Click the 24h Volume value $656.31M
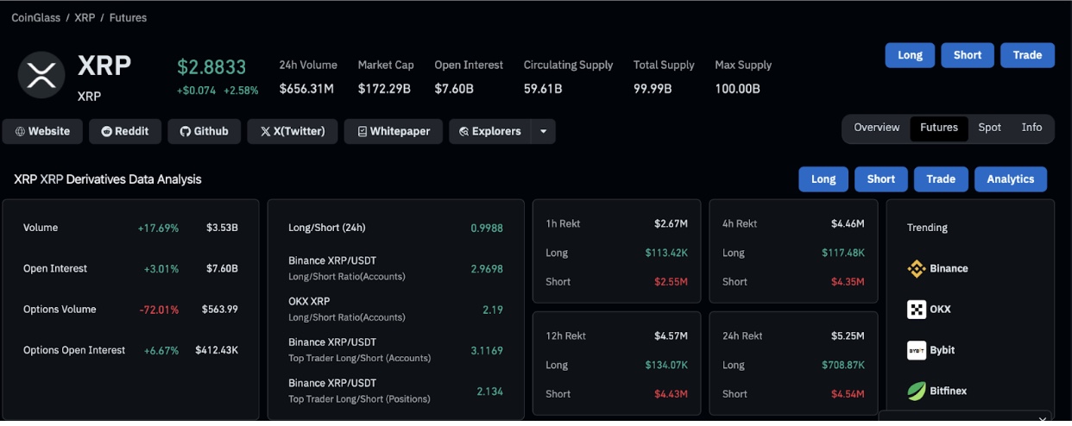Screen dimensions: 1072x426 point(306,89)
